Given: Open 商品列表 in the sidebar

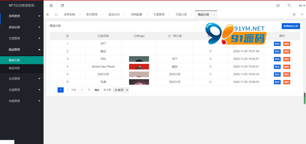Looking at the screenshot, I should (x=22, y=68).
